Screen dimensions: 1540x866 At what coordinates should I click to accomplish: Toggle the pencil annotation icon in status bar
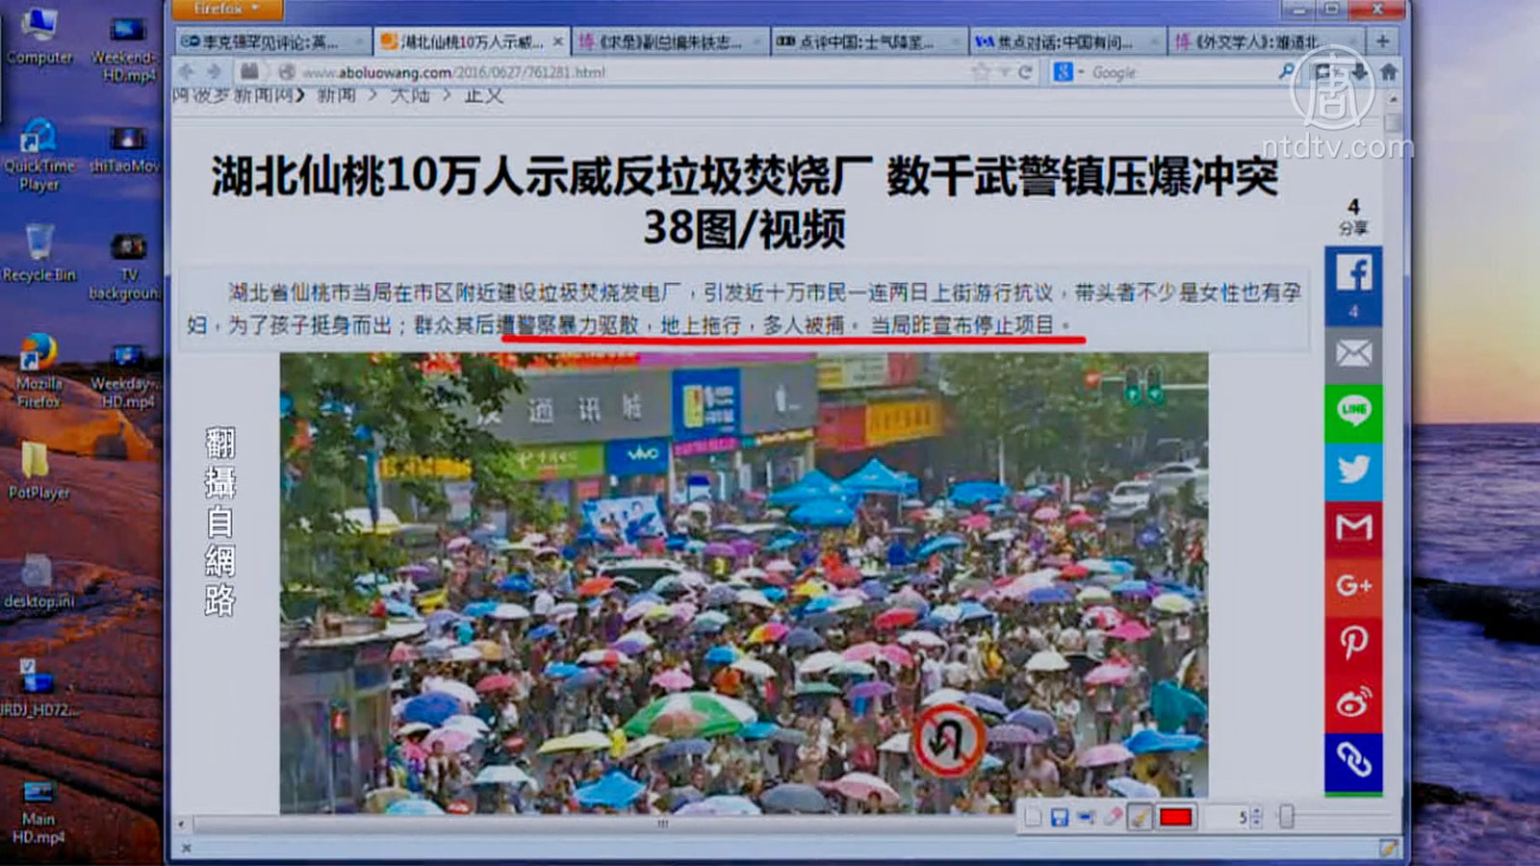point(1387,848)
